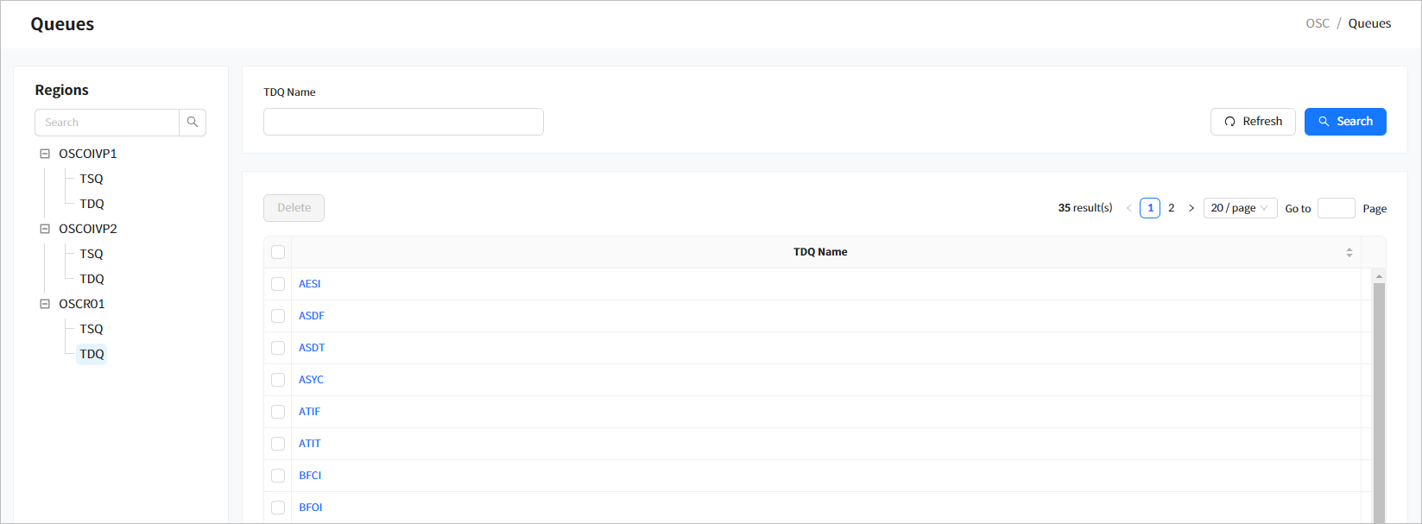Click the previous page arrow
The width and height of the screenshot is (1422, 524).
(1128, 208)
